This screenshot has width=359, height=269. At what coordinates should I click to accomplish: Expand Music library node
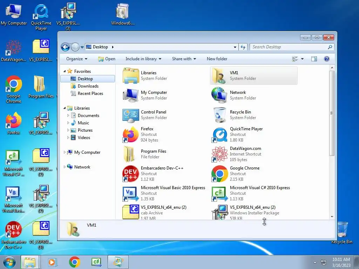[x=68, y=123]
